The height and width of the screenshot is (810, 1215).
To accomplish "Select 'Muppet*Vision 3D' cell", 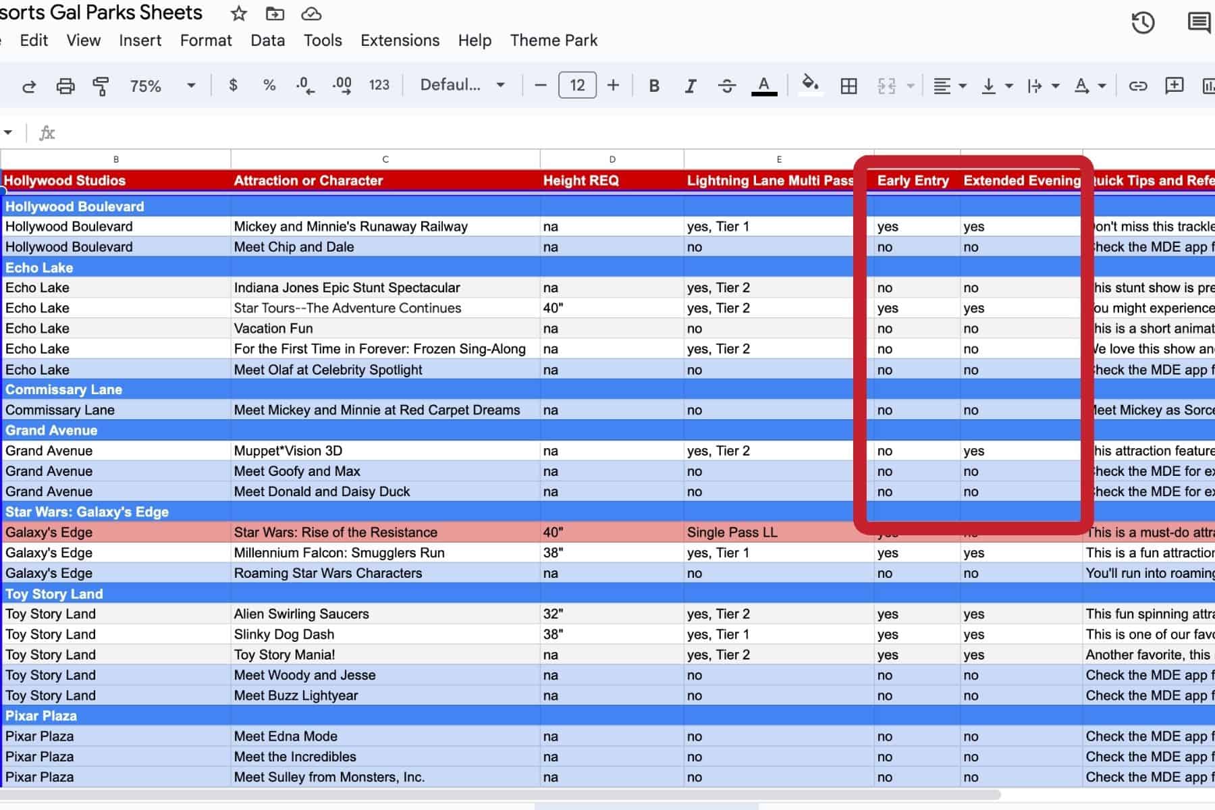I will [x=385, y=450].
